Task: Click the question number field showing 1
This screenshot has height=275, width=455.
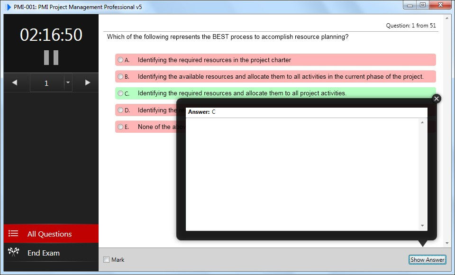Action: (47, 83)
